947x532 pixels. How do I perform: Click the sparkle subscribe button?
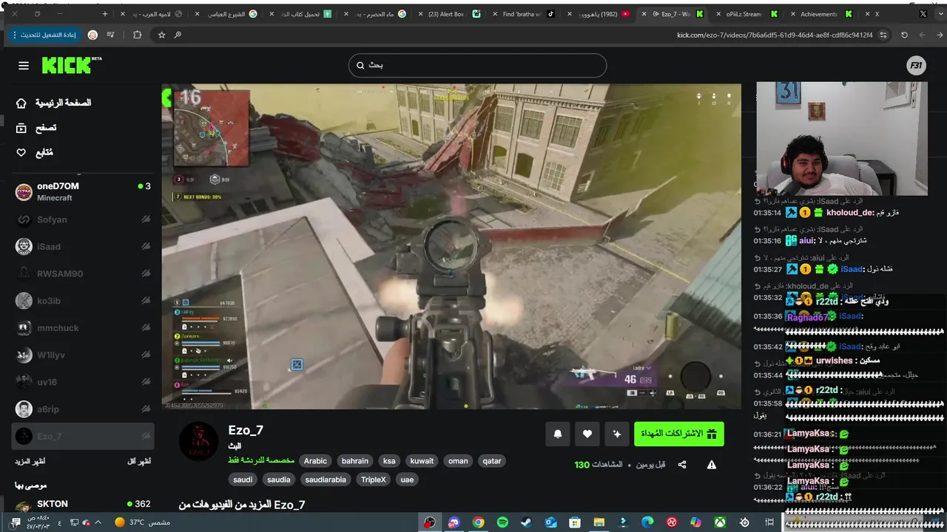click(x=616, y=434)
